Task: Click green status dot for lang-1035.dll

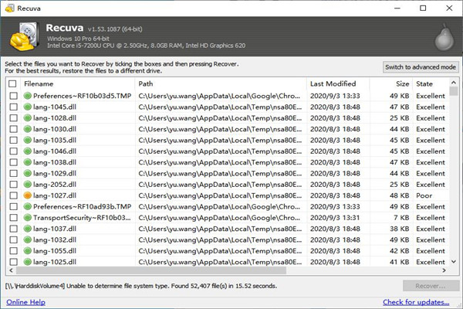Action: click(28, 140)
